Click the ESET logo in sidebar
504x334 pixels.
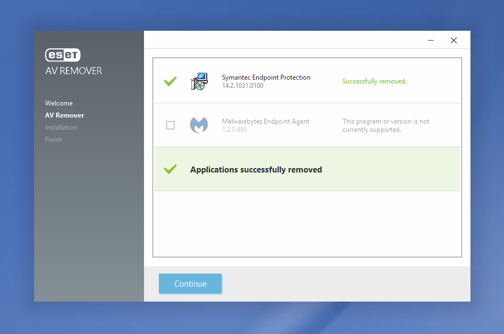63,55
